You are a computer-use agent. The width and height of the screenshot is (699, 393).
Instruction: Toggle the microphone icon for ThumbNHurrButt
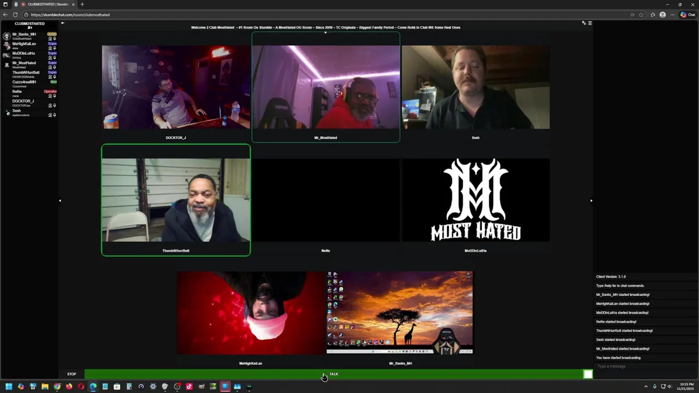pyautogui.click(x=55, y=77)
